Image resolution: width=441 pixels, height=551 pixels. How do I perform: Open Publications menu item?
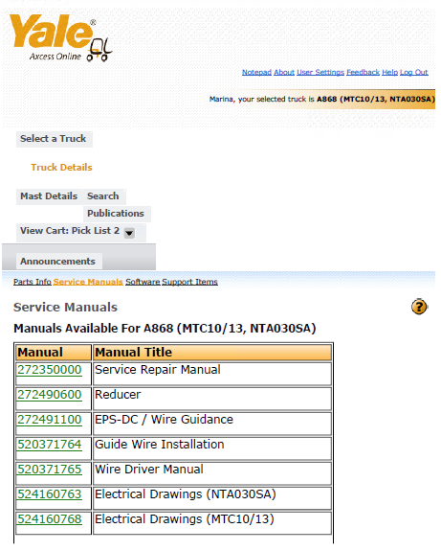[116, 214]
